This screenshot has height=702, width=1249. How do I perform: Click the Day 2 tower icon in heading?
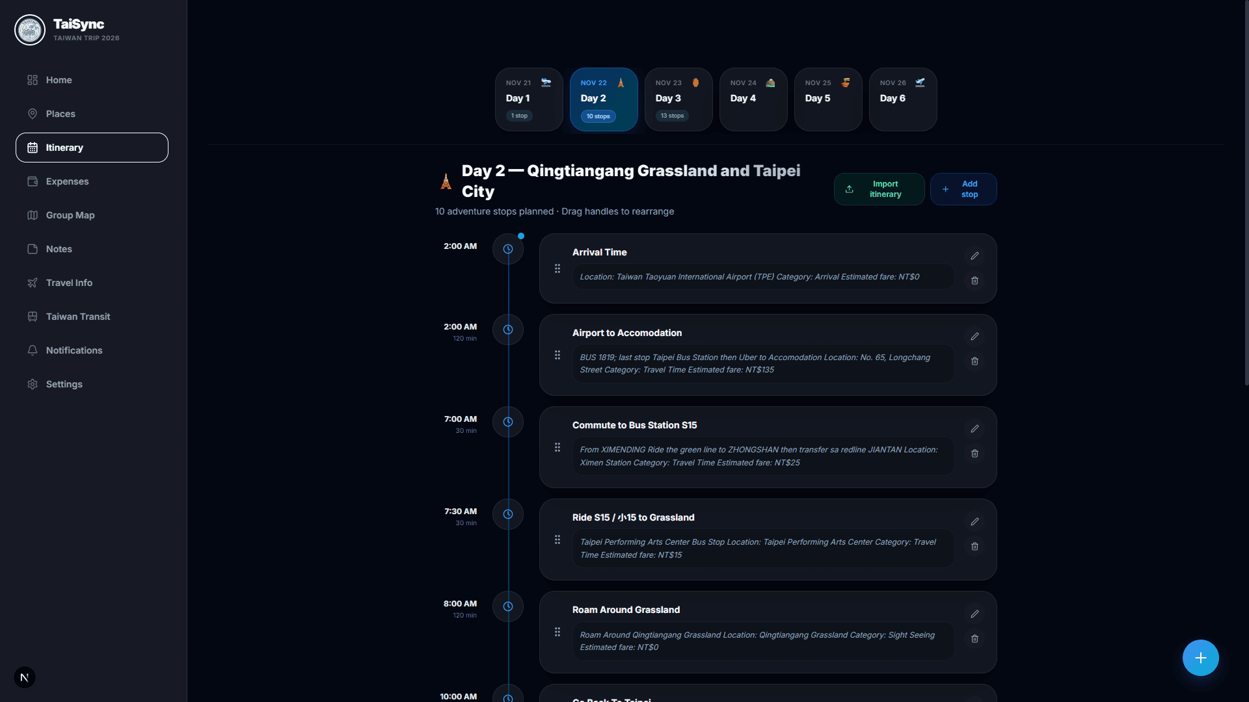click(x=446, y=181)
